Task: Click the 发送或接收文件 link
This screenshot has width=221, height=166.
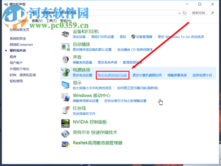Action: 84,114
